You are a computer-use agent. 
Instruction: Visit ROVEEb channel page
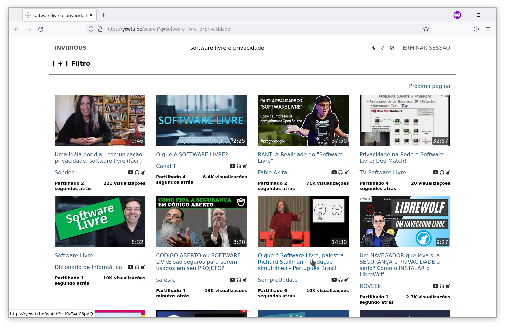point(370,286)
